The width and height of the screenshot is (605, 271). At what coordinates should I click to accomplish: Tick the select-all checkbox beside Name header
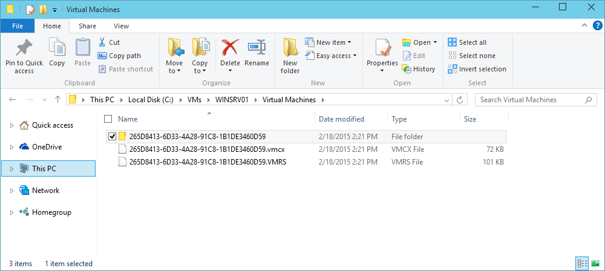[108, 119]
